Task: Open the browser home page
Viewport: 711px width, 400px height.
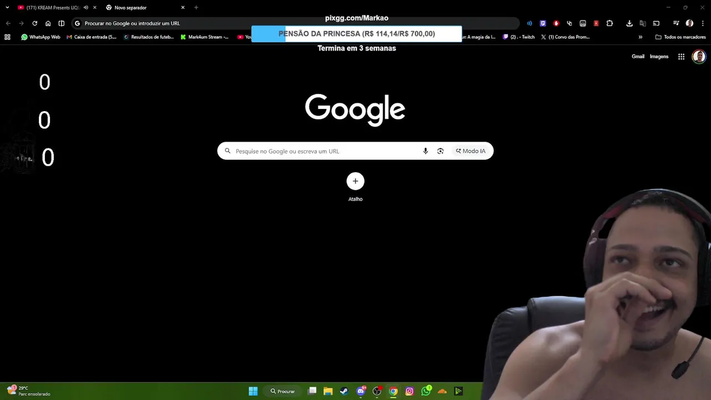Action: (x=48, y=23)
